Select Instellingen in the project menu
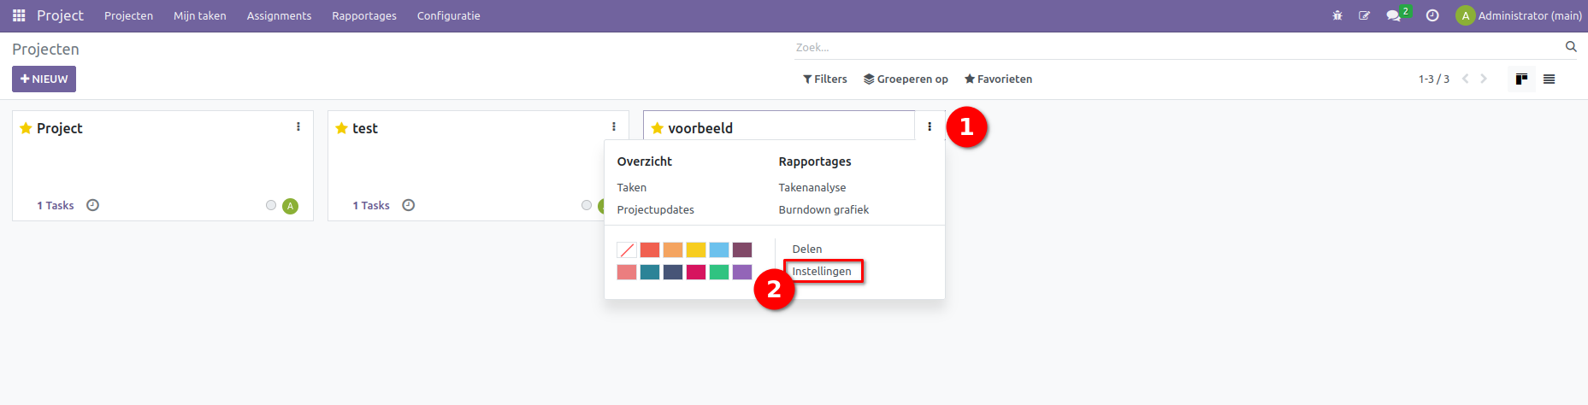 point(821,272)
